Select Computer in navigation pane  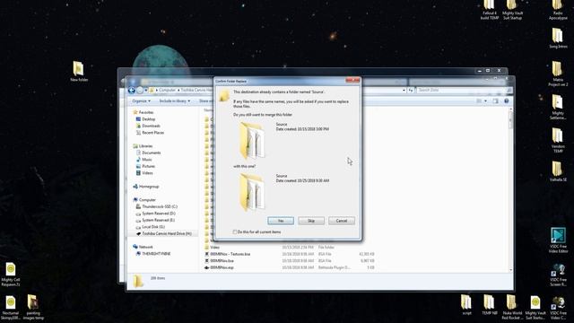(147, 200)
